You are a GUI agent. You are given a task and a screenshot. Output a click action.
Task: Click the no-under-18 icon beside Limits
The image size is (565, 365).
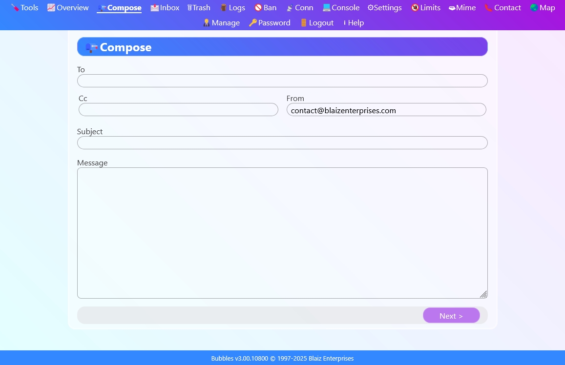click(x=415, y=7)
